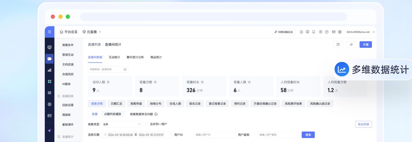Select the 风险确认函记录 sub-tab

[320, 104]
